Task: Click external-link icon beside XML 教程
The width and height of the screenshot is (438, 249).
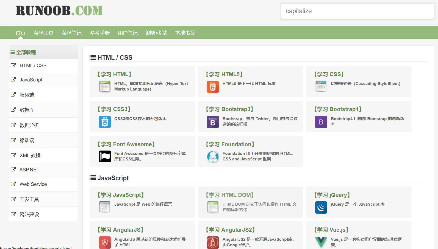Action: 13,155
